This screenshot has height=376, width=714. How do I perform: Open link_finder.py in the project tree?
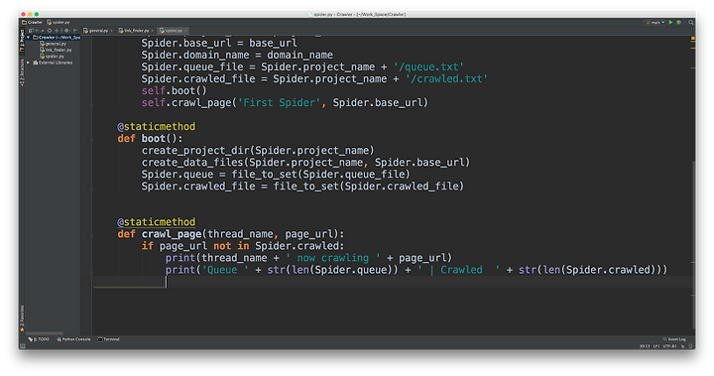pyautogui.click(x=56, y=51)
